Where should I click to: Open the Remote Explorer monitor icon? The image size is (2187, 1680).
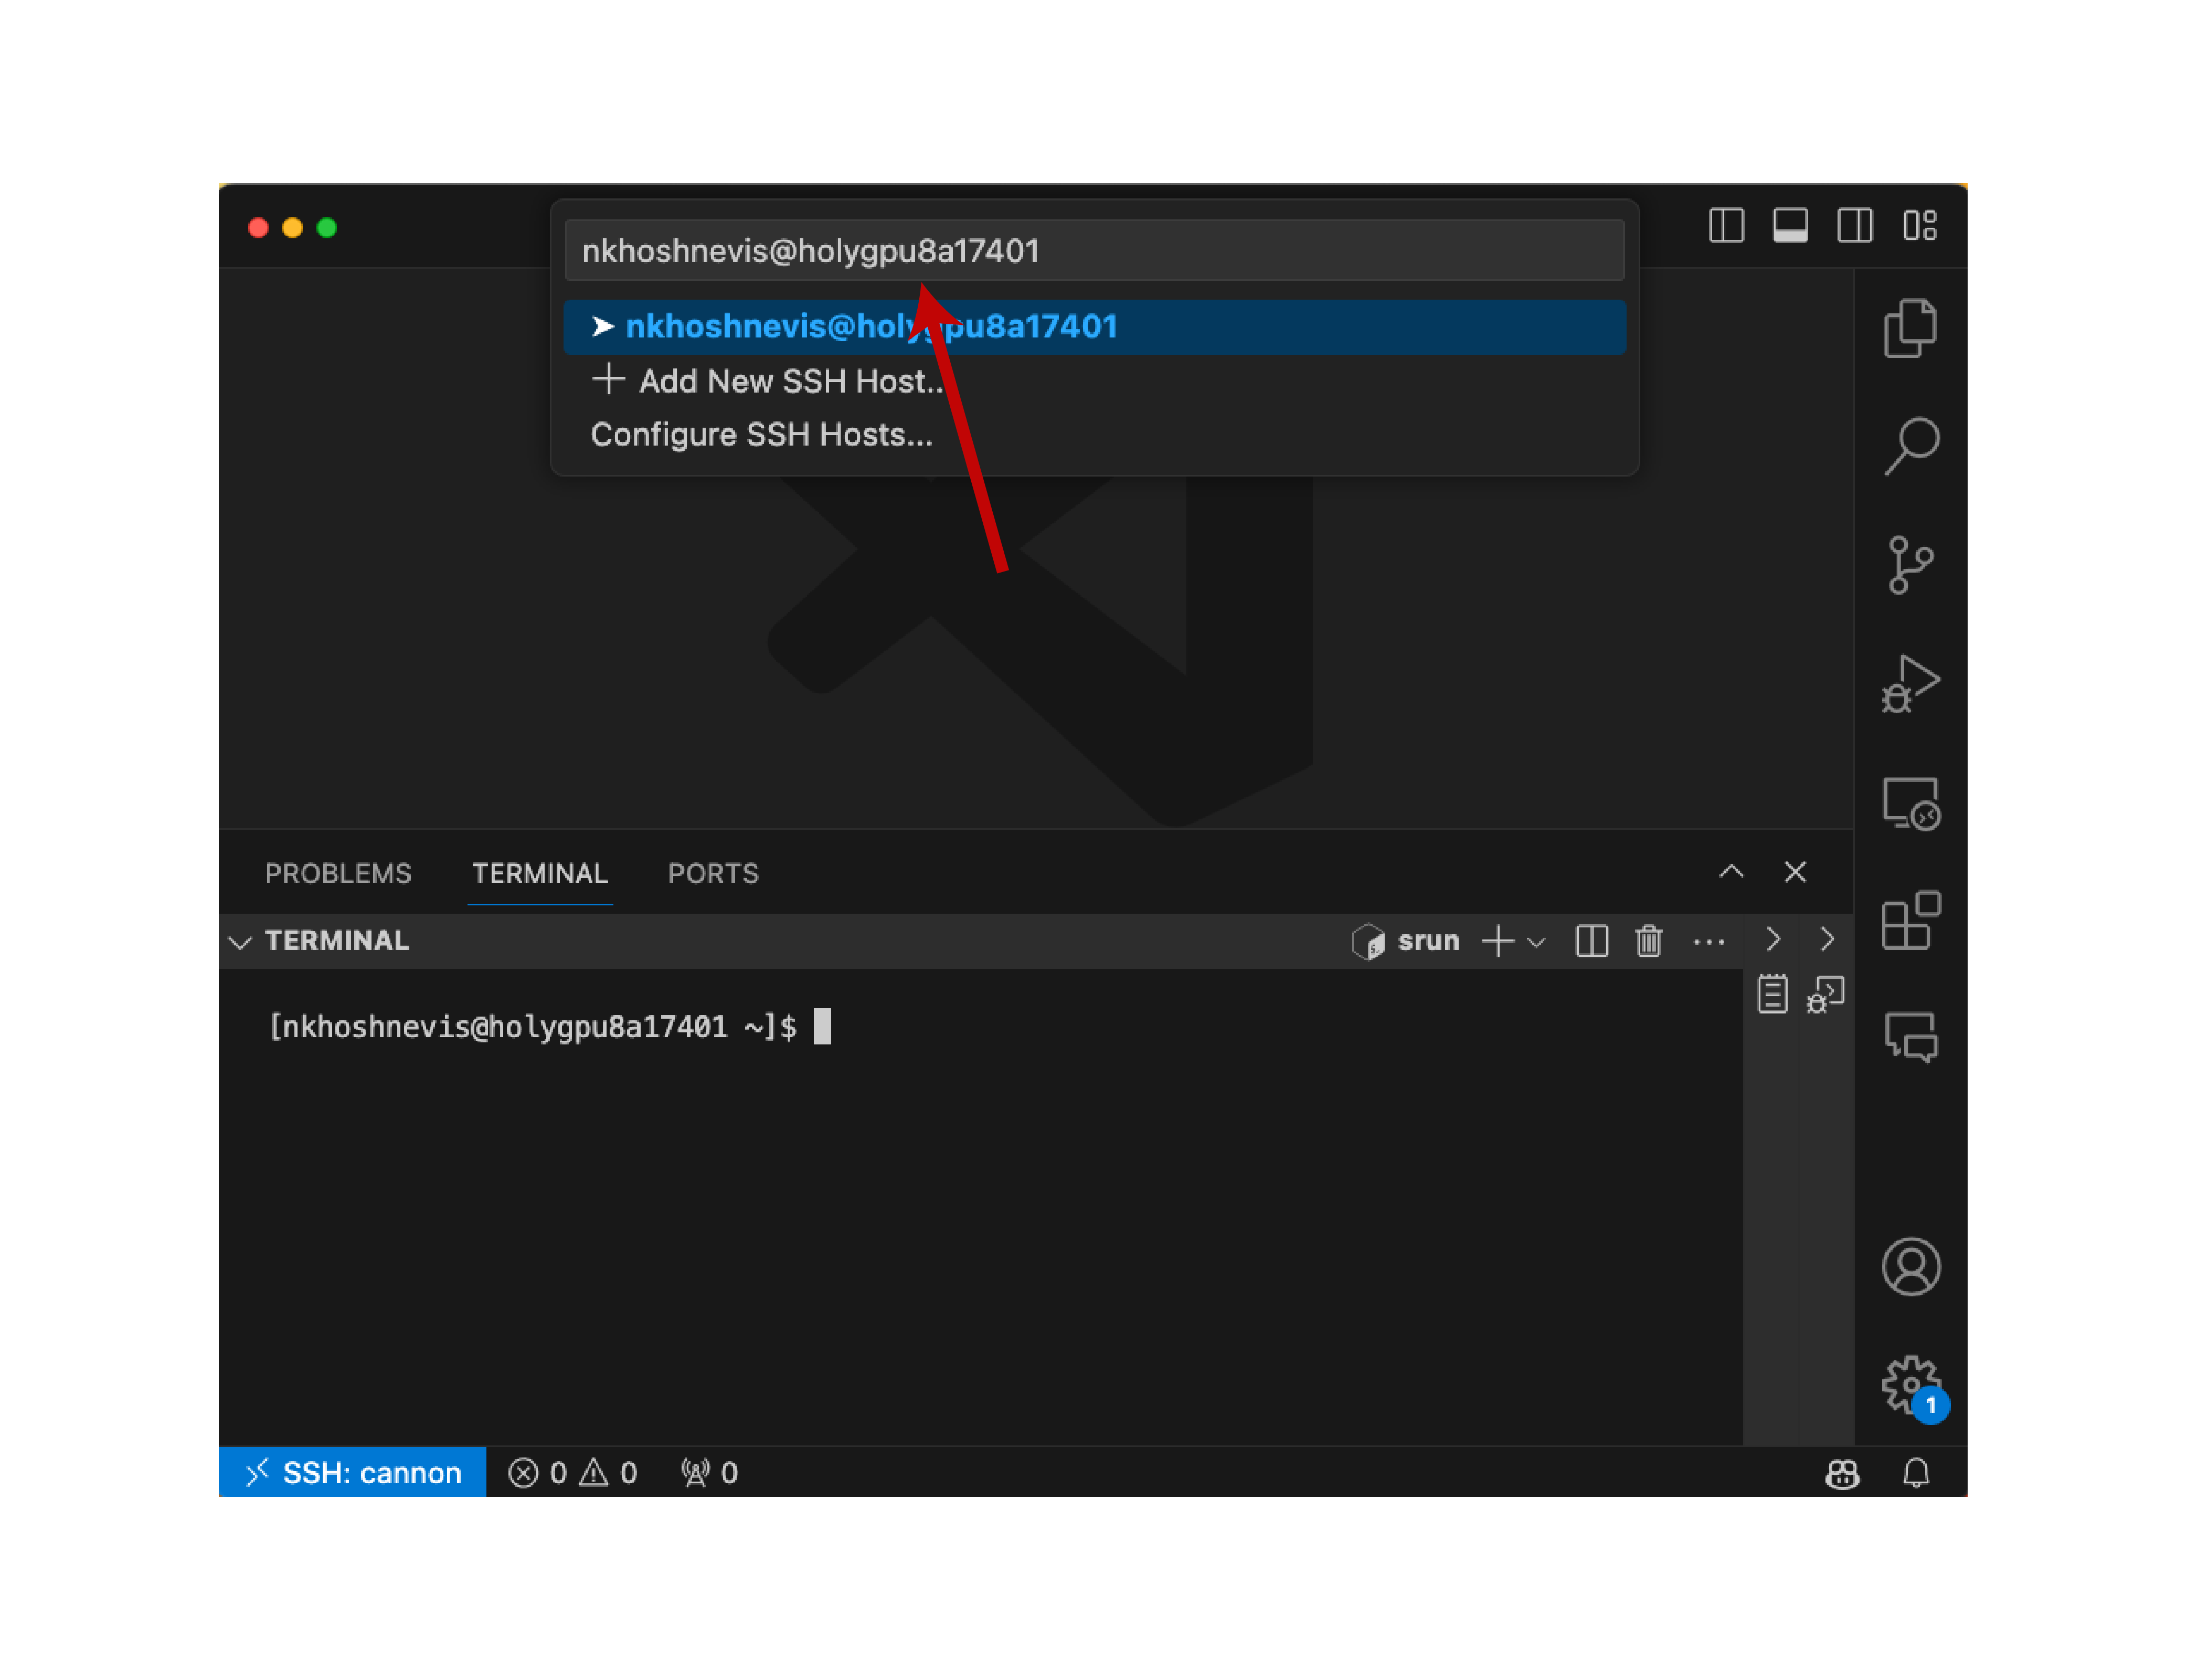[x=1910, y=803]
